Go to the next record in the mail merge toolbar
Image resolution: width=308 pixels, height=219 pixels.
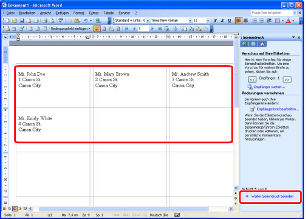coord(152,29)
